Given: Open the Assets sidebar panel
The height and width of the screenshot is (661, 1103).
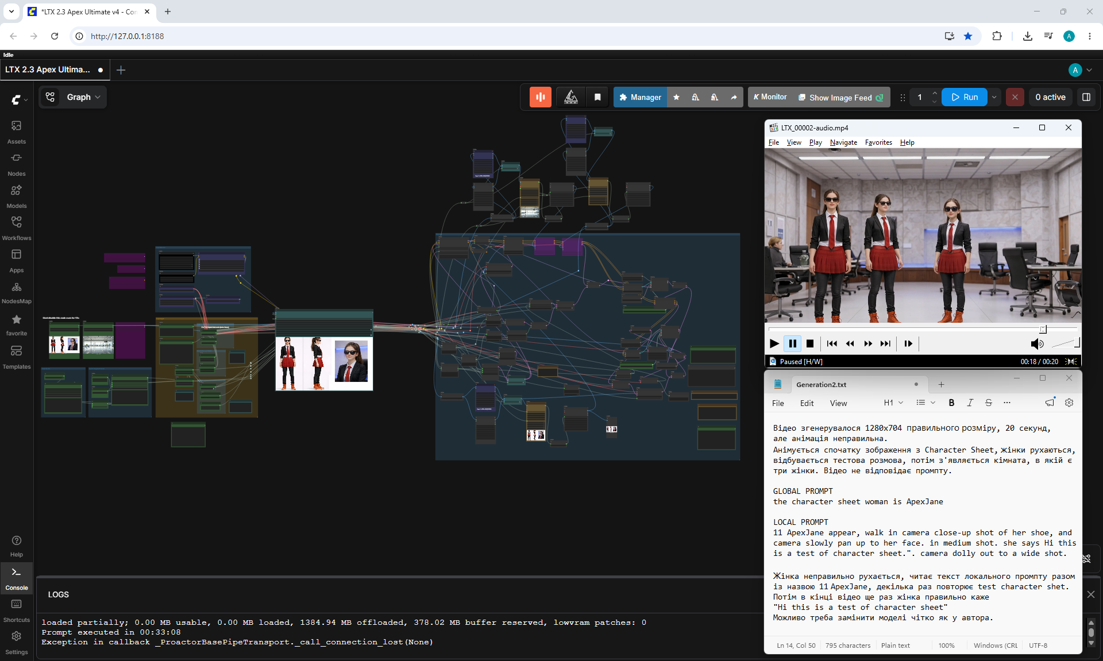Looking at the screenshot, I should [x=16, y=132].
